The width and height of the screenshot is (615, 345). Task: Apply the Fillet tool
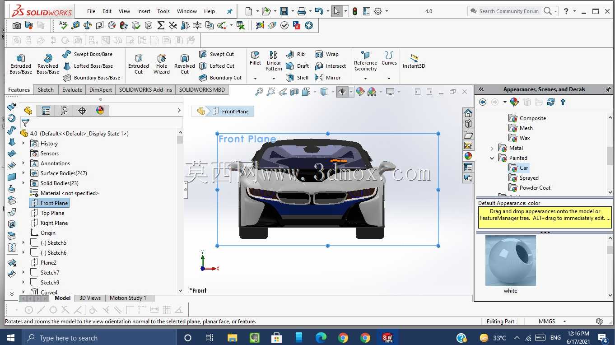coord(255,58)
